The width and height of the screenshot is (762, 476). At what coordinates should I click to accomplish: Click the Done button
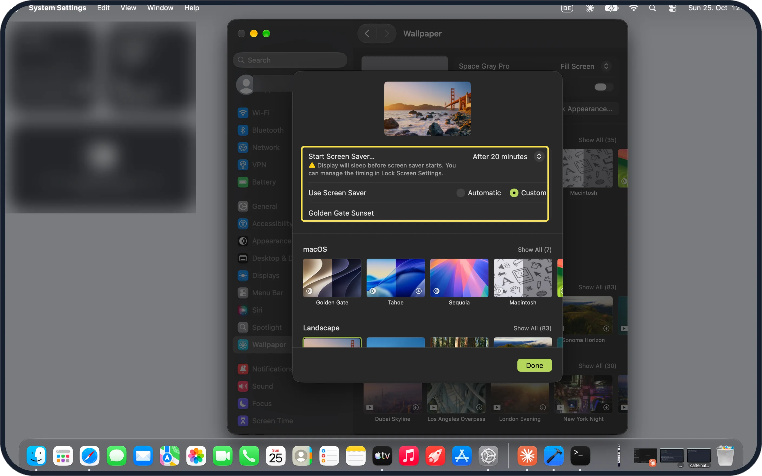(x=534, y=365)
